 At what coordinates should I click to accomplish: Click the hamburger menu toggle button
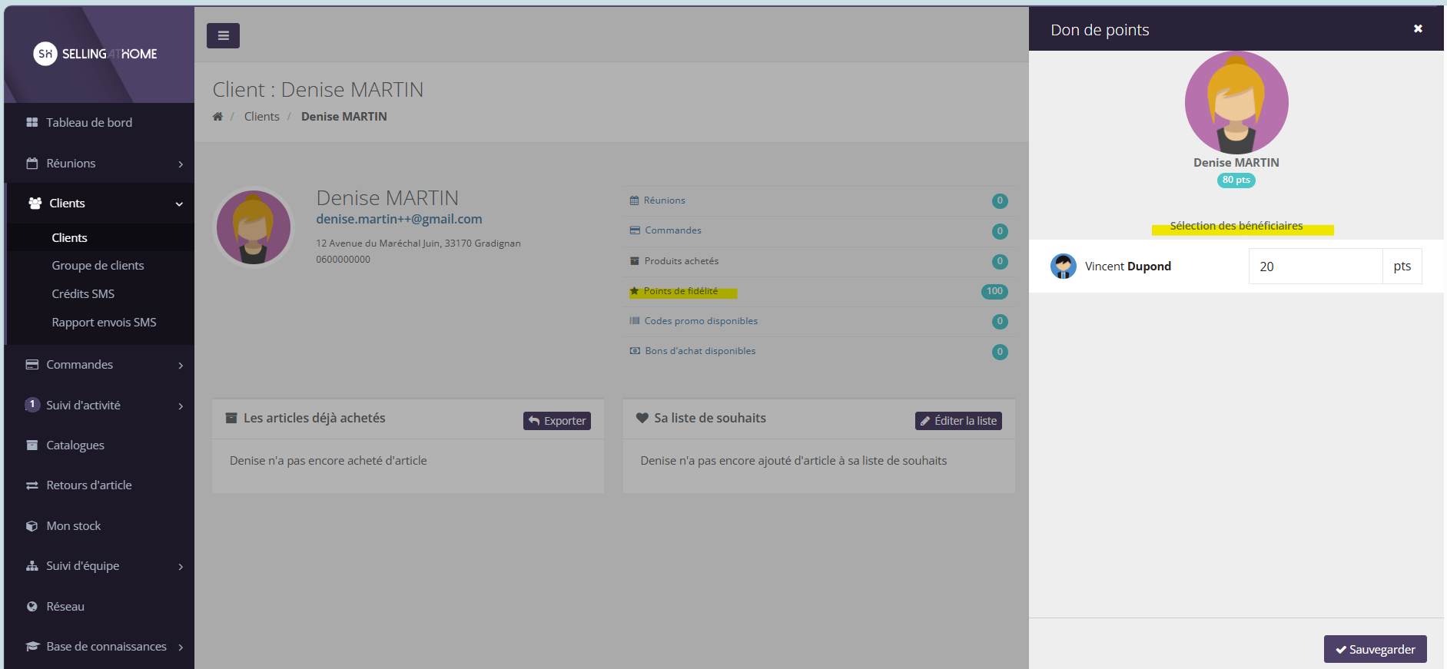[x=223, y=35]
